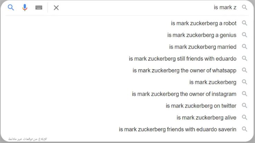The width and height of the screenshot is (255, 143).
Task: Click magnifier icon next to 'married' suggestion
Action: 244,47
